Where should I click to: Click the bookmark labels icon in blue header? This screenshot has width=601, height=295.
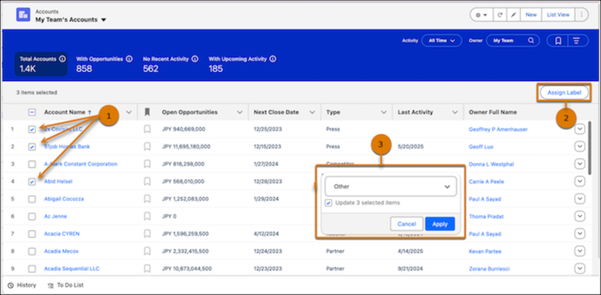(x=558, y=41)
